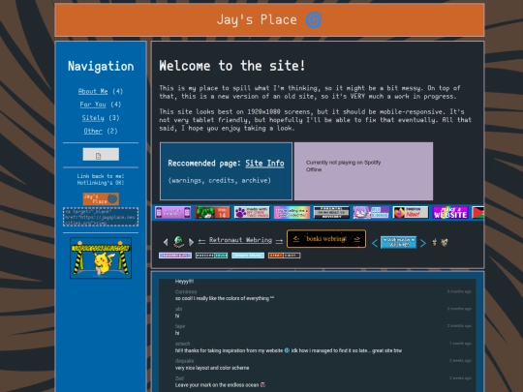The image size is (523, 392).
Task: Open the For You navigation link
Action: click(x=93, y=105)
